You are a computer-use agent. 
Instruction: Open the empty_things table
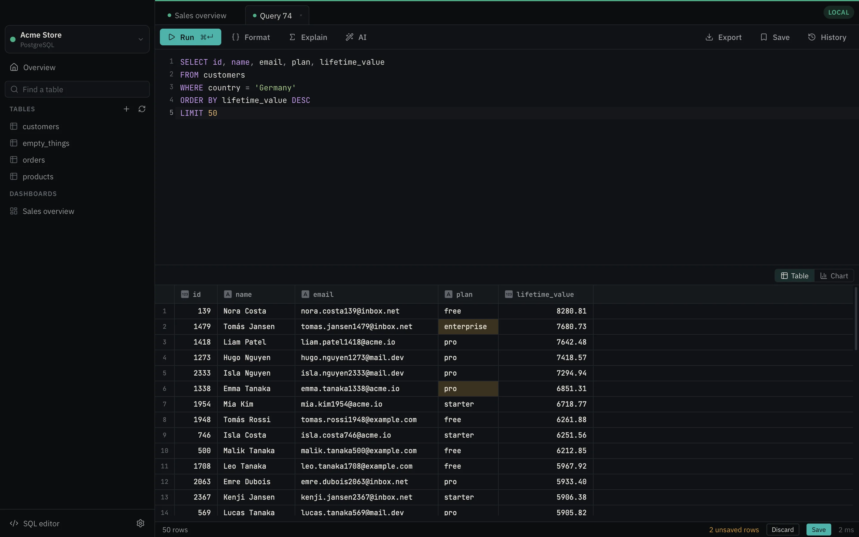click(77, 143)
